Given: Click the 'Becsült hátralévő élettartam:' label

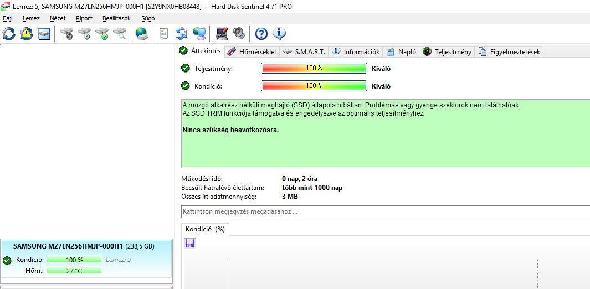Looking at the screenshot, I should [222, 188].
